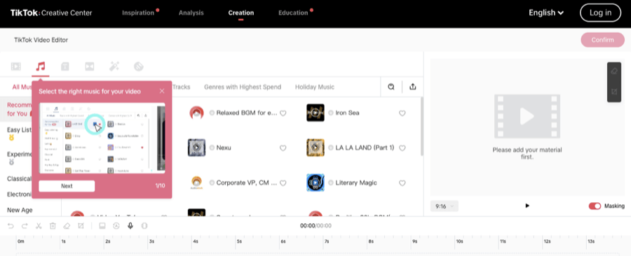The height and width of the screenshot is (256, 631).
Task: Play the LA LA LAND track thumbnail
Action: click(x=315, y=148)
